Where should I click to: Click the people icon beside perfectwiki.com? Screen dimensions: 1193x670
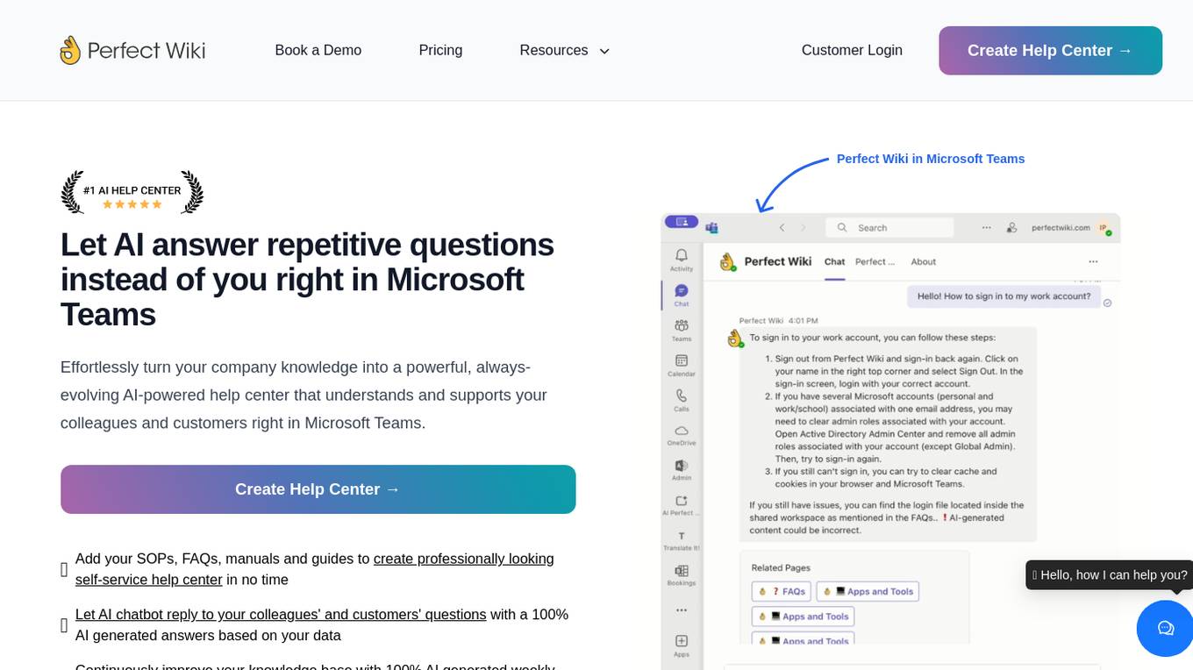1011,227
